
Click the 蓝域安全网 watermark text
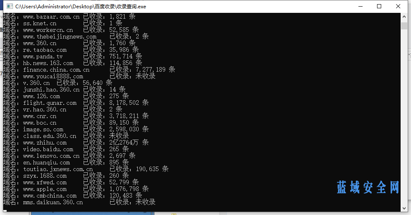pos(368,187)
